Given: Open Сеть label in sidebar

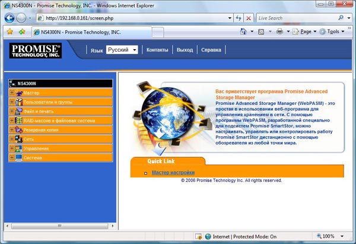Looking at the screenshot, I should click(x=28, y=139).
